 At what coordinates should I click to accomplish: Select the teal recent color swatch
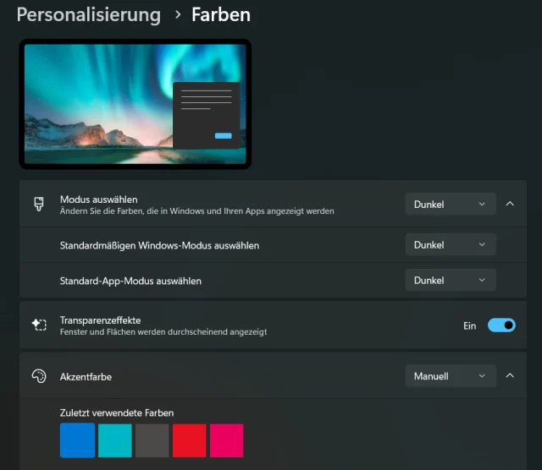click(115, 440)
